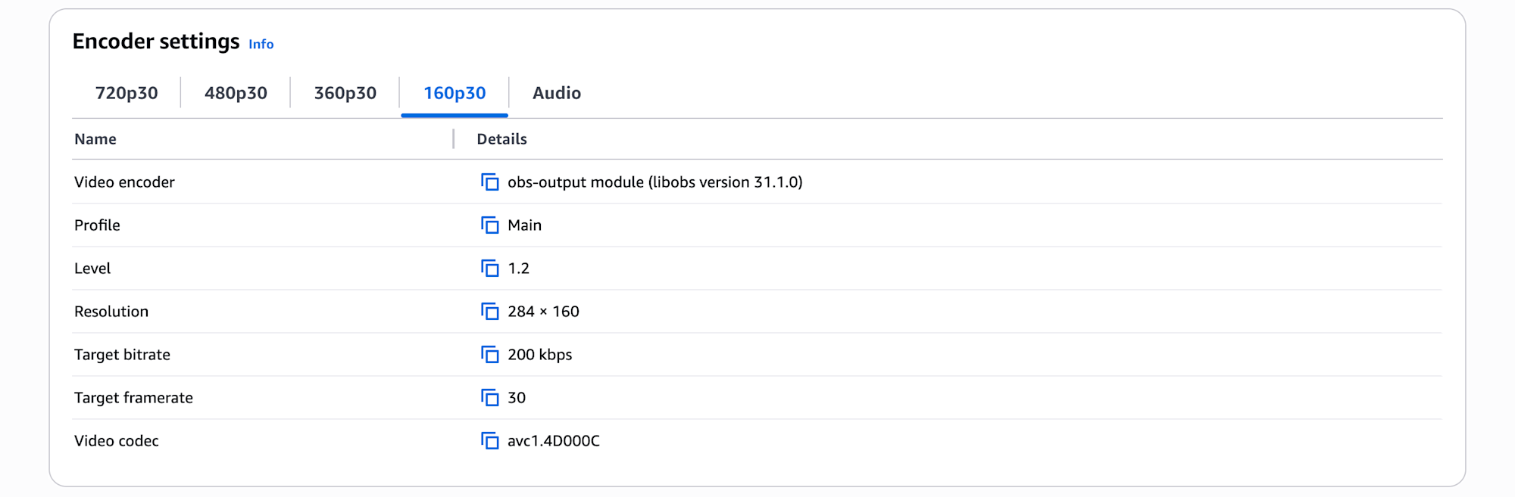Click the Target bitrate row label

click(122, 355)
